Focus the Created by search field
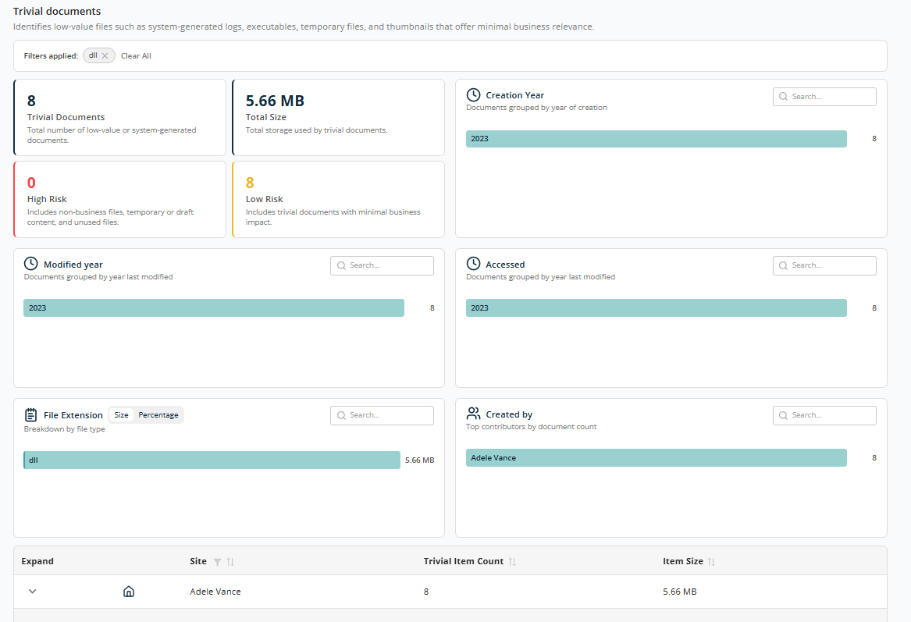The height and width of the screenshot is (622, 911). point(824,415)
